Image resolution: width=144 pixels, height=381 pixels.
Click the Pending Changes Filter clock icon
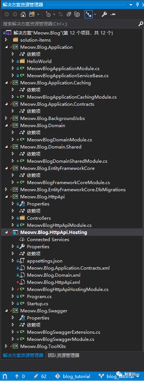coord(48,14)
